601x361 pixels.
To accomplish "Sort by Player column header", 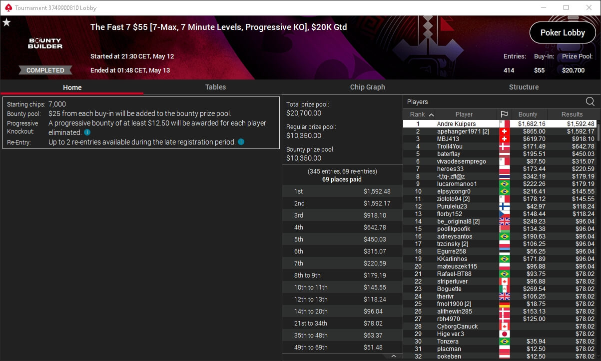I will pyautogui.click(x=464, y=114).
